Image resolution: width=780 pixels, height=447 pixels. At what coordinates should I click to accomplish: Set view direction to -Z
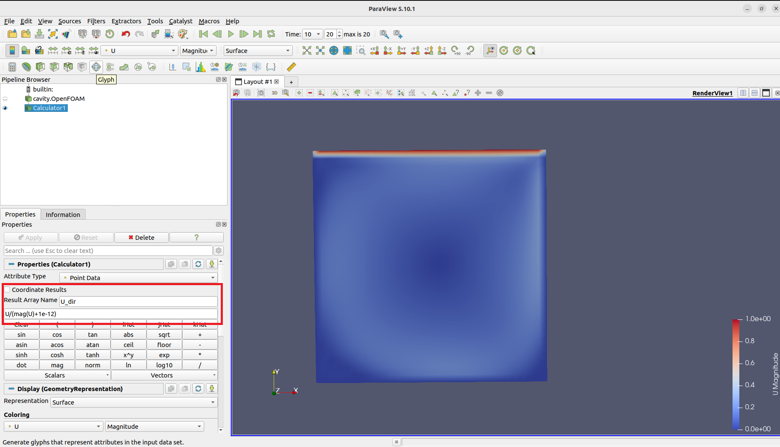pyautogui.click(x=442, y=51)
